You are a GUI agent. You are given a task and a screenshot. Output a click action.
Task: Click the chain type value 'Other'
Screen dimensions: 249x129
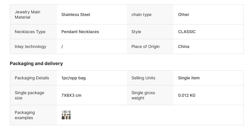(183, 15)
